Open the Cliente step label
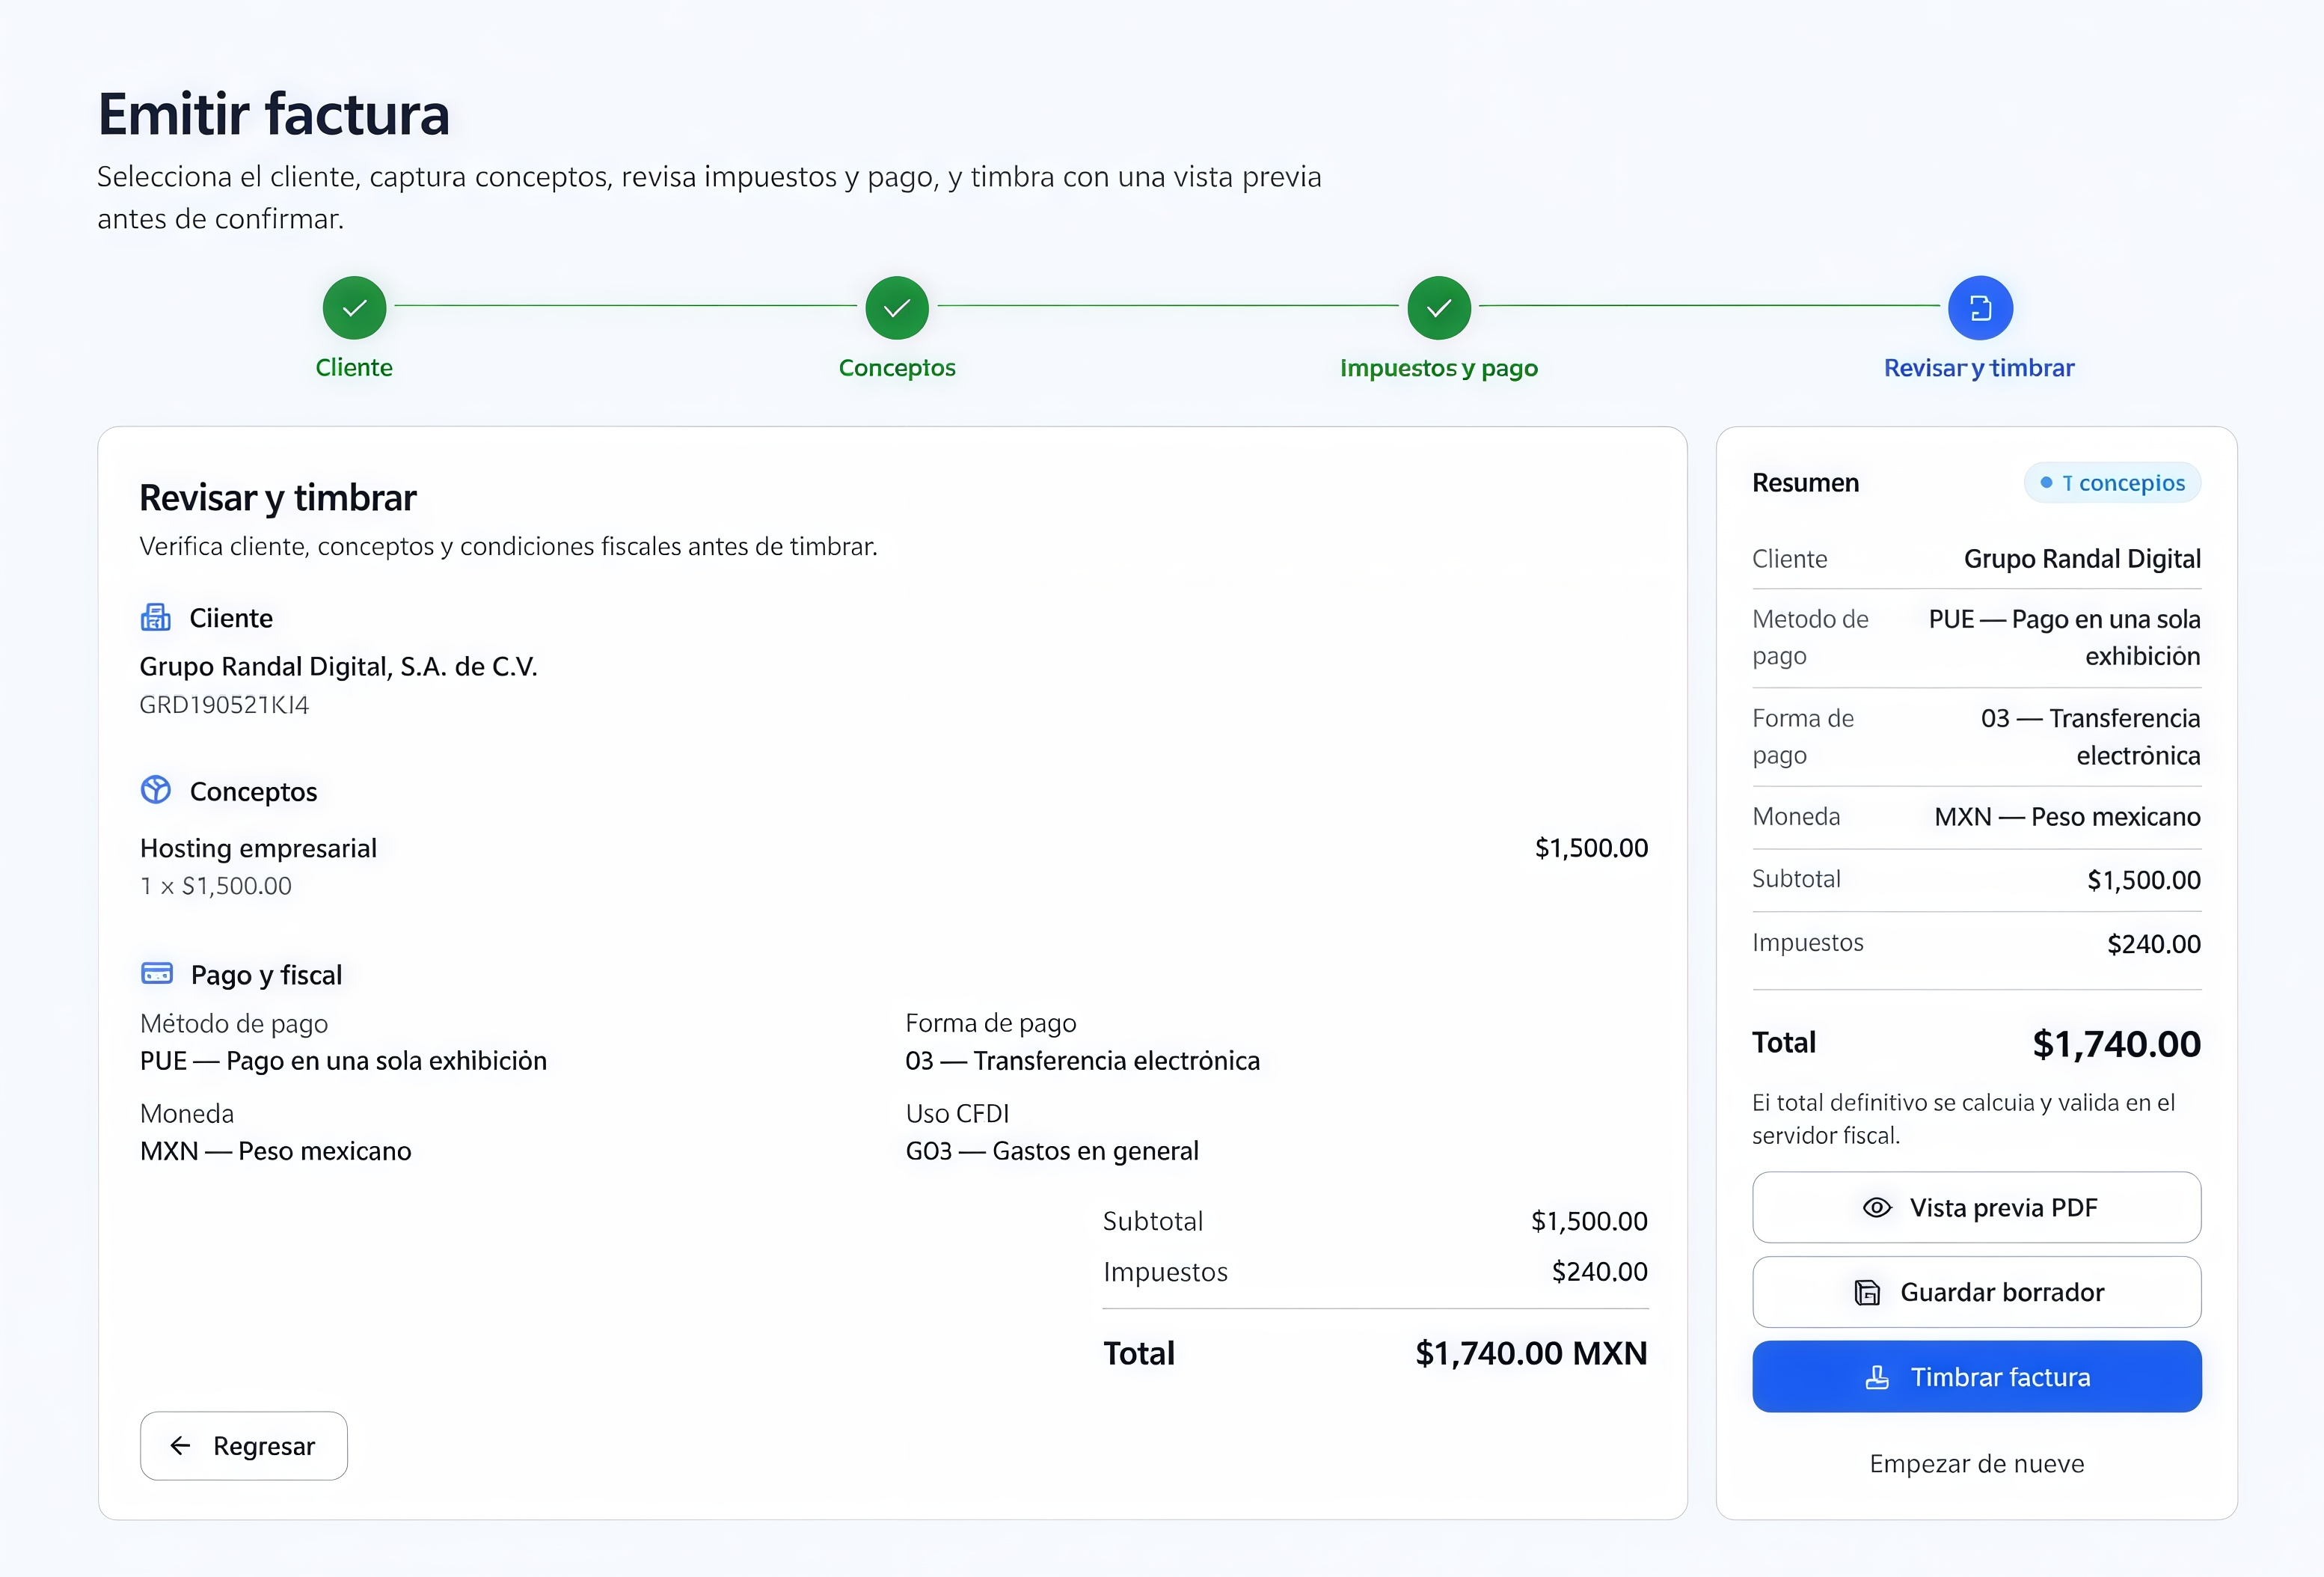 pyautogui.click(x=354, y=367)
